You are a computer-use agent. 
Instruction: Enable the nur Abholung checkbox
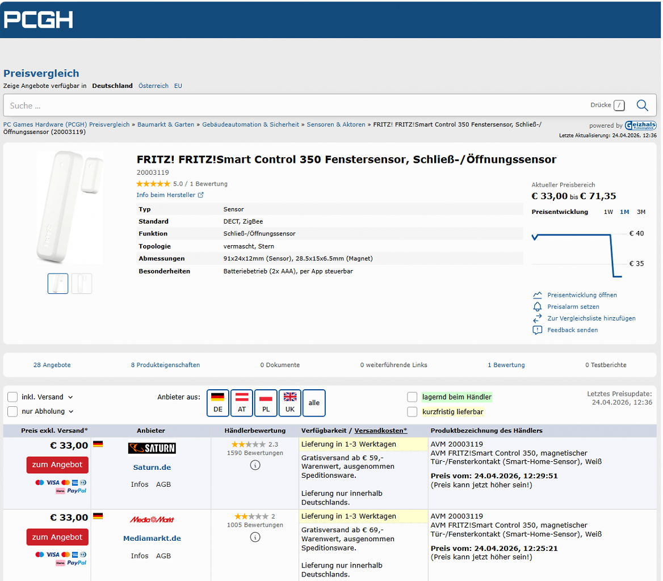[12, 411]
